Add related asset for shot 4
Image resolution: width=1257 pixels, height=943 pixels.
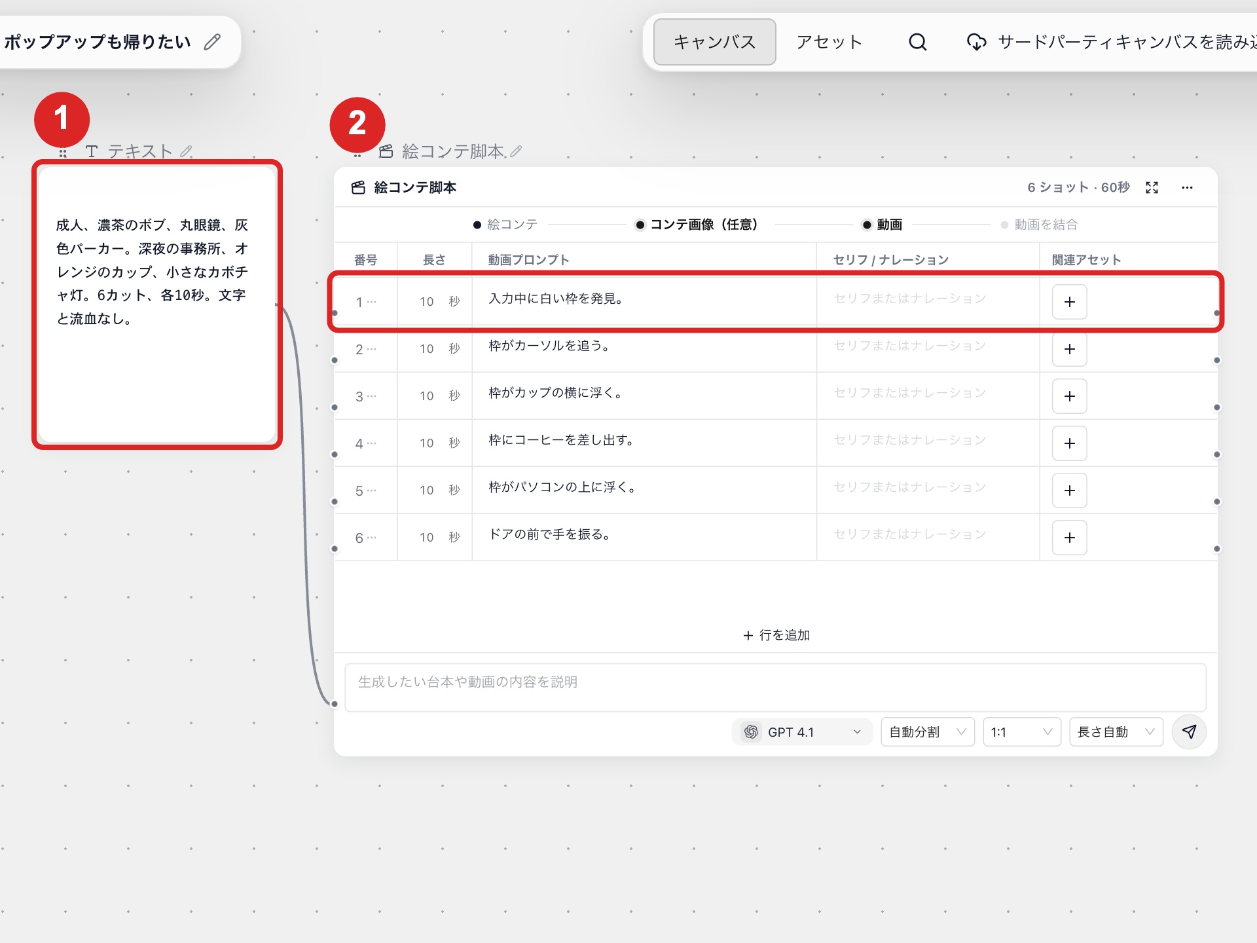[x=1069, y=443]
